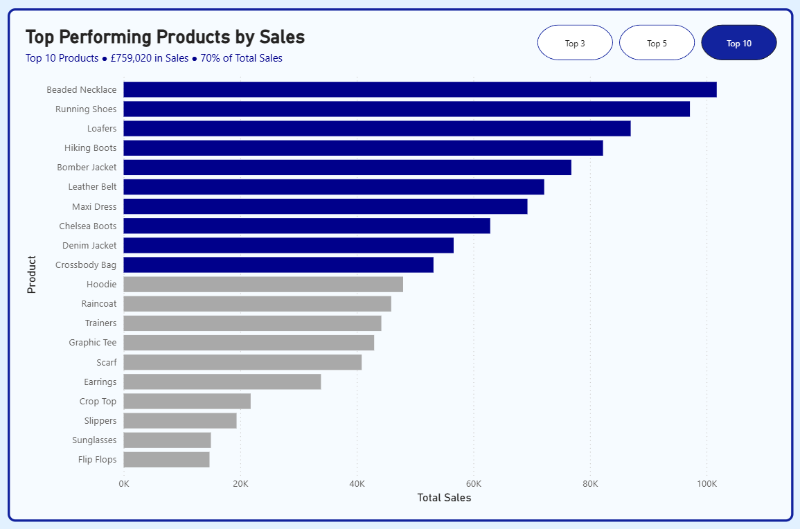Click the active Top 10 button
Image resolution: width=800 pixels, height=529 pixels.
point(738,43)
